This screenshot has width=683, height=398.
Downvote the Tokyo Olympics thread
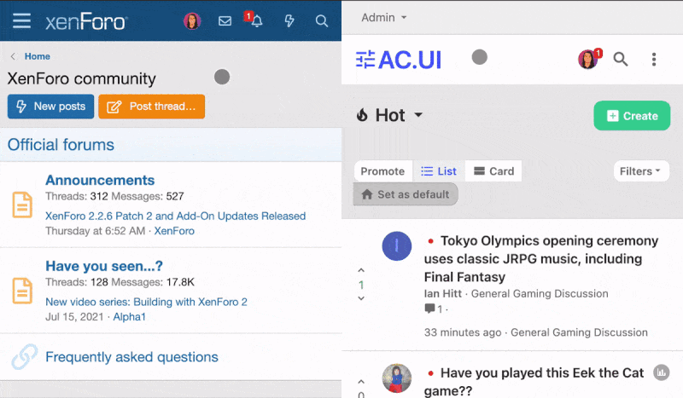(x=361, y=298)
